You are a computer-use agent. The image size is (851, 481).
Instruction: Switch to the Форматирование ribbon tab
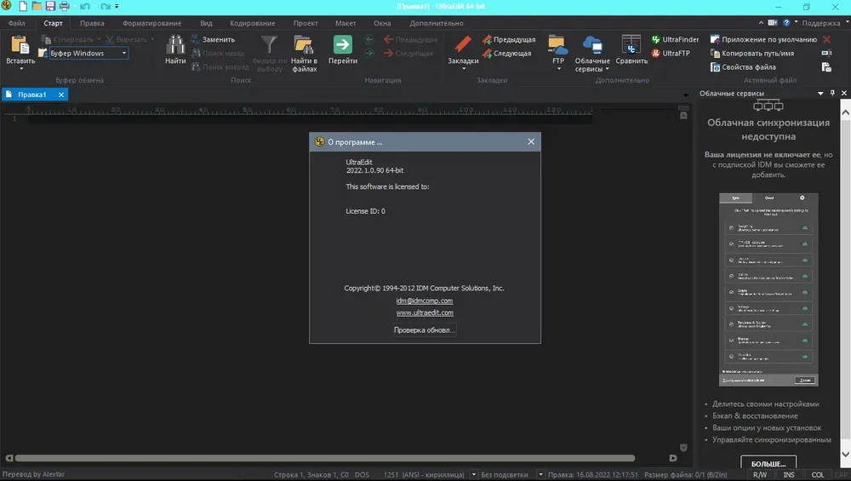coord(152,23)
